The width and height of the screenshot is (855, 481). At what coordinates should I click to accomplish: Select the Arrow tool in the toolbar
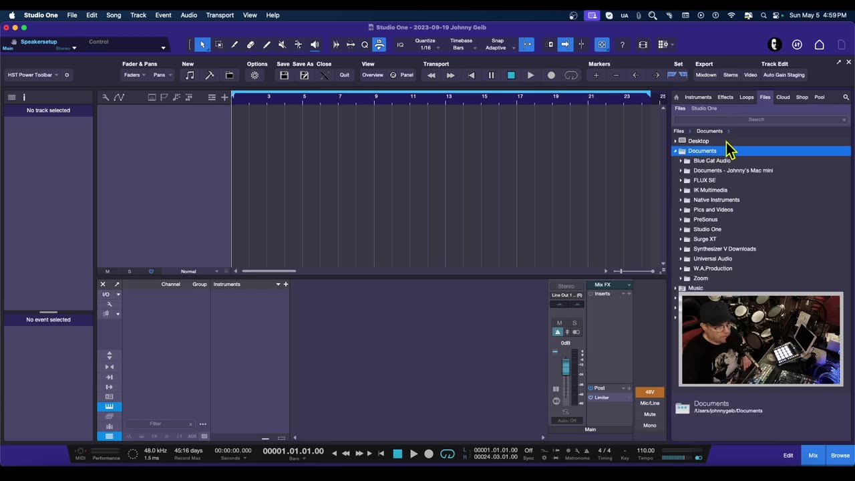202,45
